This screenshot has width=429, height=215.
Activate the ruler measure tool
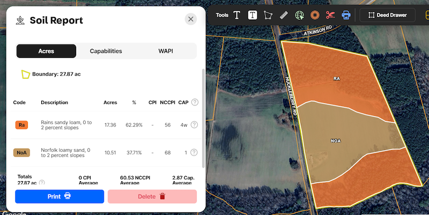click(284, 15)
